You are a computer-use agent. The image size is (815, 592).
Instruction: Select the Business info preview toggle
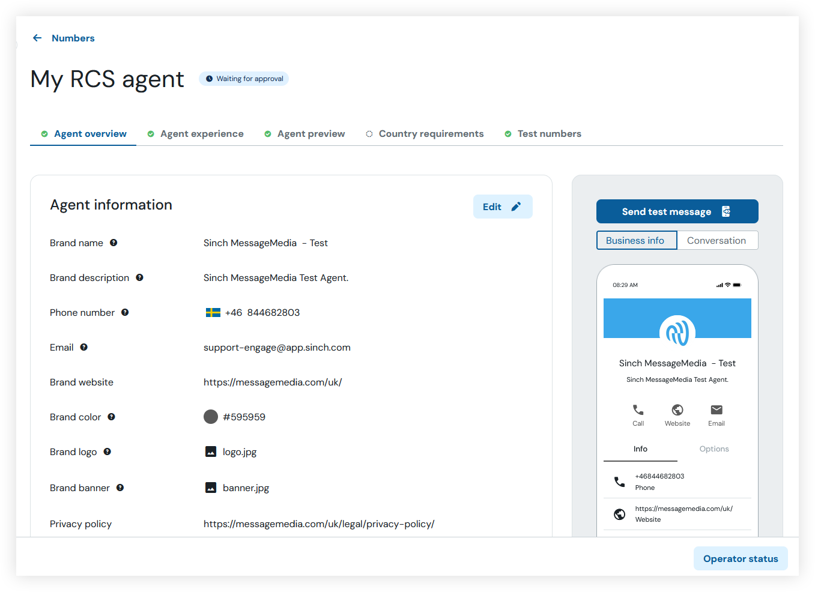pyautogui.click(x=637, y=240)
